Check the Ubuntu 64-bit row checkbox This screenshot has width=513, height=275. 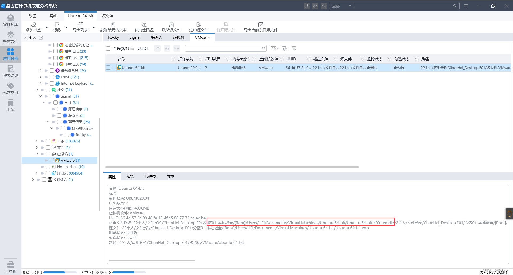point(108,68)
